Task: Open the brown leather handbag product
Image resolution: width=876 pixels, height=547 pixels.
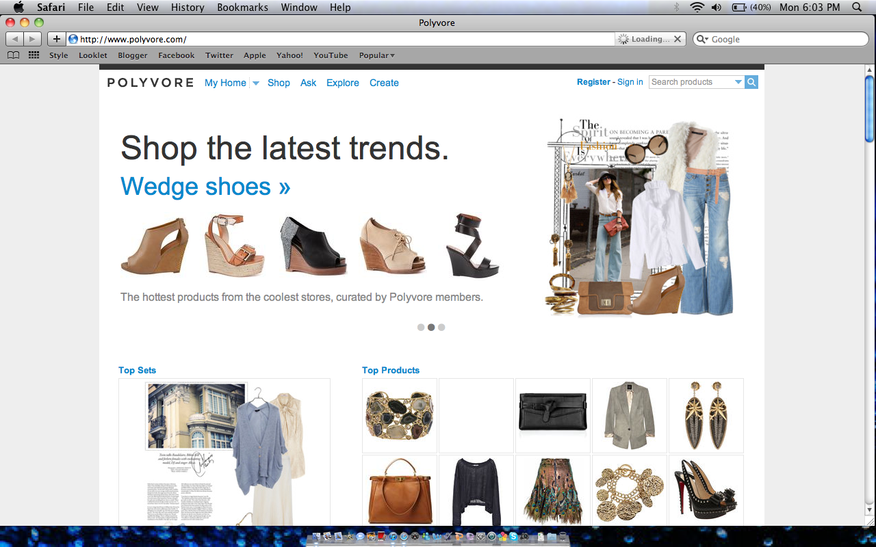Action: [400, 490]
